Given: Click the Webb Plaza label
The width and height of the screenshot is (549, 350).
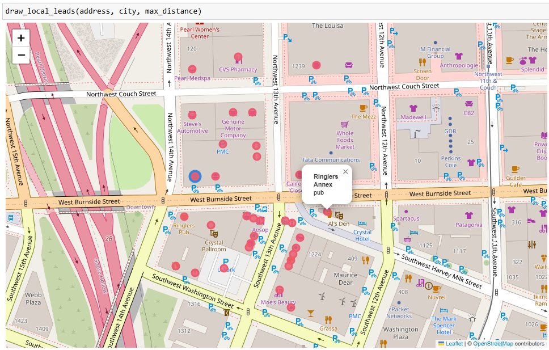Looking at the screenshot, I should [33, 298].
